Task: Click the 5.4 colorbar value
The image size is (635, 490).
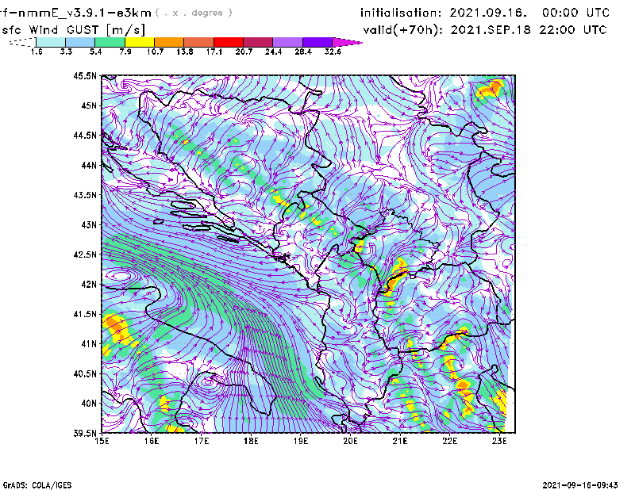Action: coord(95,52)
